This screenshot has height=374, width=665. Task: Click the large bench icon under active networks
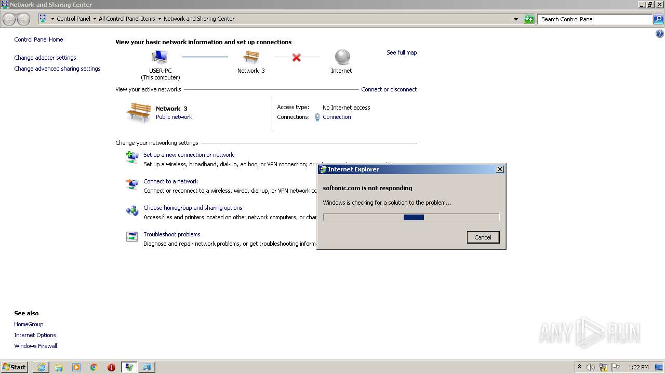[x=139, y=112]
